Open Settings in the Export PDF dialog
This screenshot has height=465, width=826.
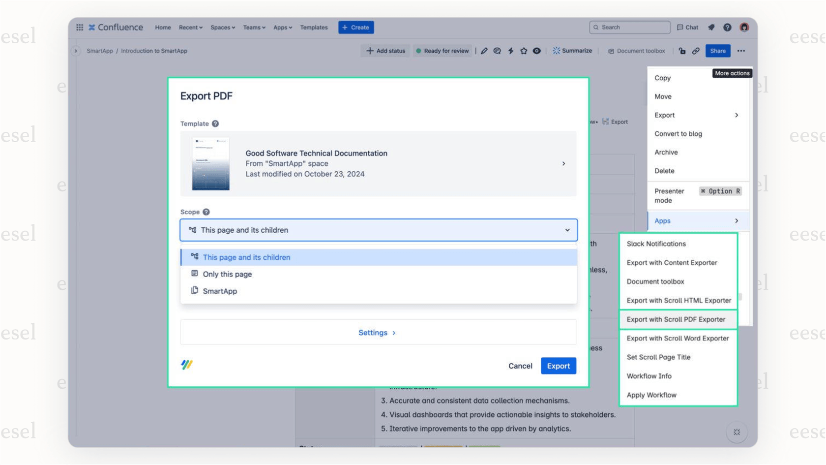pos(377,332)
